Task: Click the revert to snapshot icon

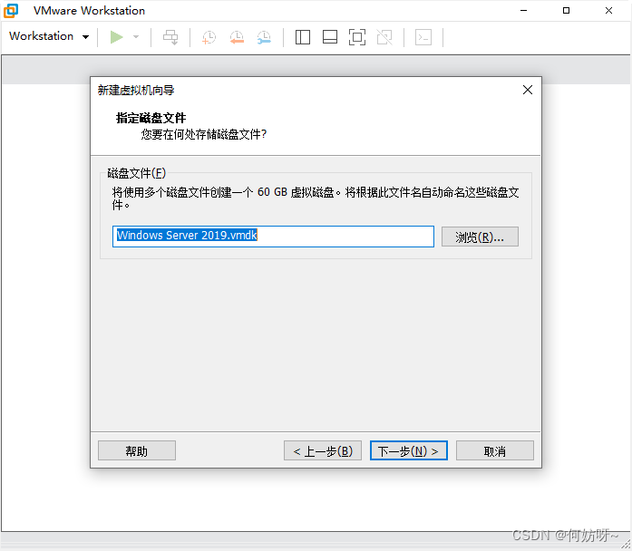Action: pyautogui.click(x=237, y=37)
